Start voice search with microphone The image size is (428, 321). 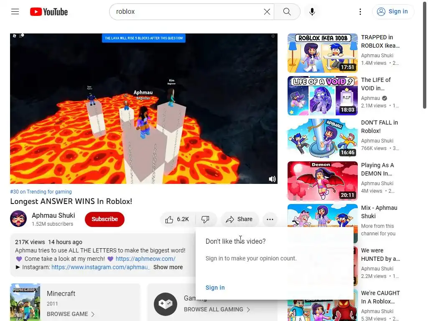point(312,11)
